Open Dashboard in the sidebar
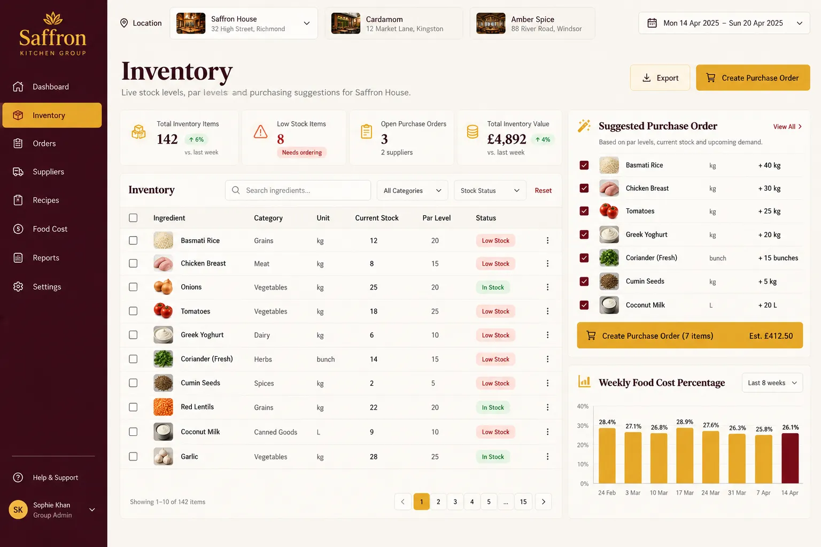 (52, 87)
